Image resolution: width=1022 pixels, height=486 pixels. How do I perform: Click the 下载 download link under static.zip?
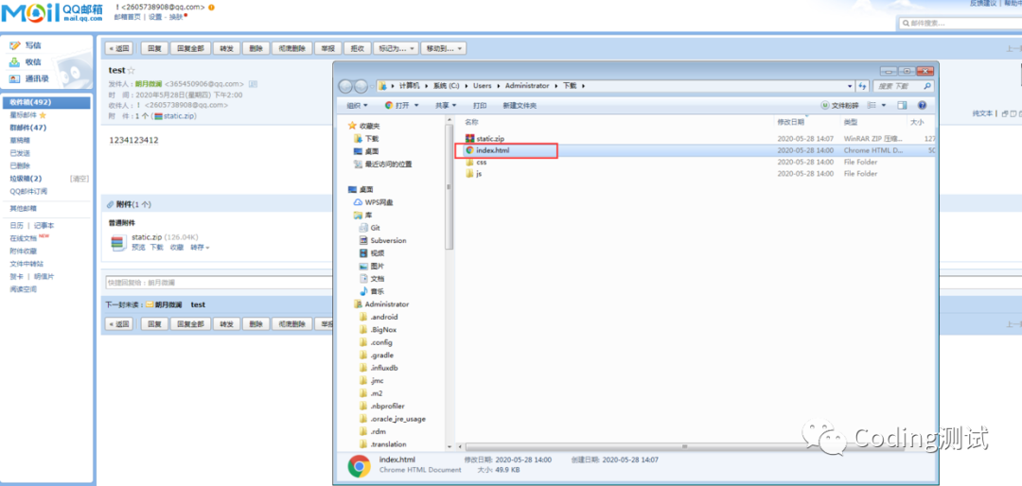(156, 248)
